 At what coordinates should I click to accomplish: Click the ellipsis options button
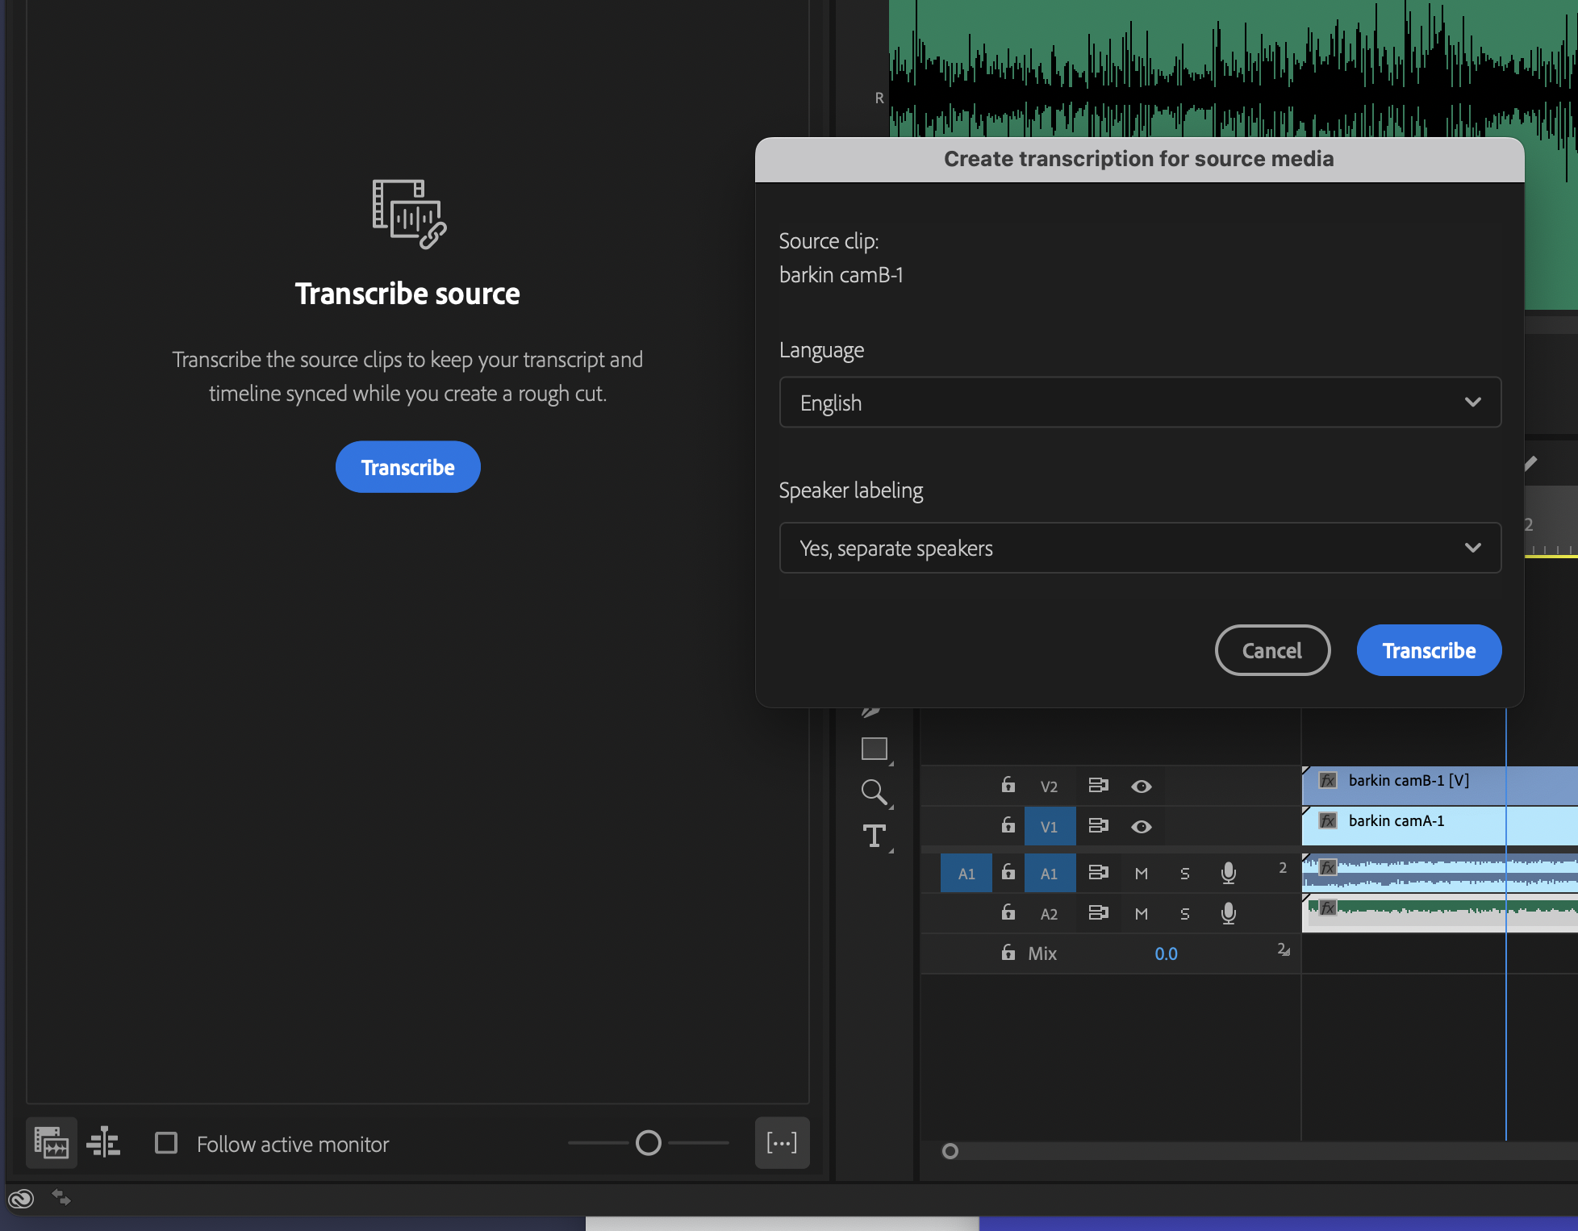(x=781, y=1142)
